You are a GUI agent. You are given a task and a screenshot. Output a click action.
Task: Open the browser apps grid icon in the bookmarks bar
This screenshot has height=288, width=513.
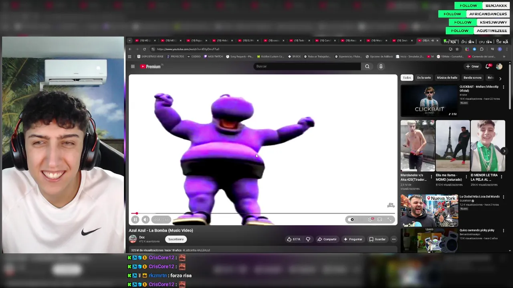point(129,56)
